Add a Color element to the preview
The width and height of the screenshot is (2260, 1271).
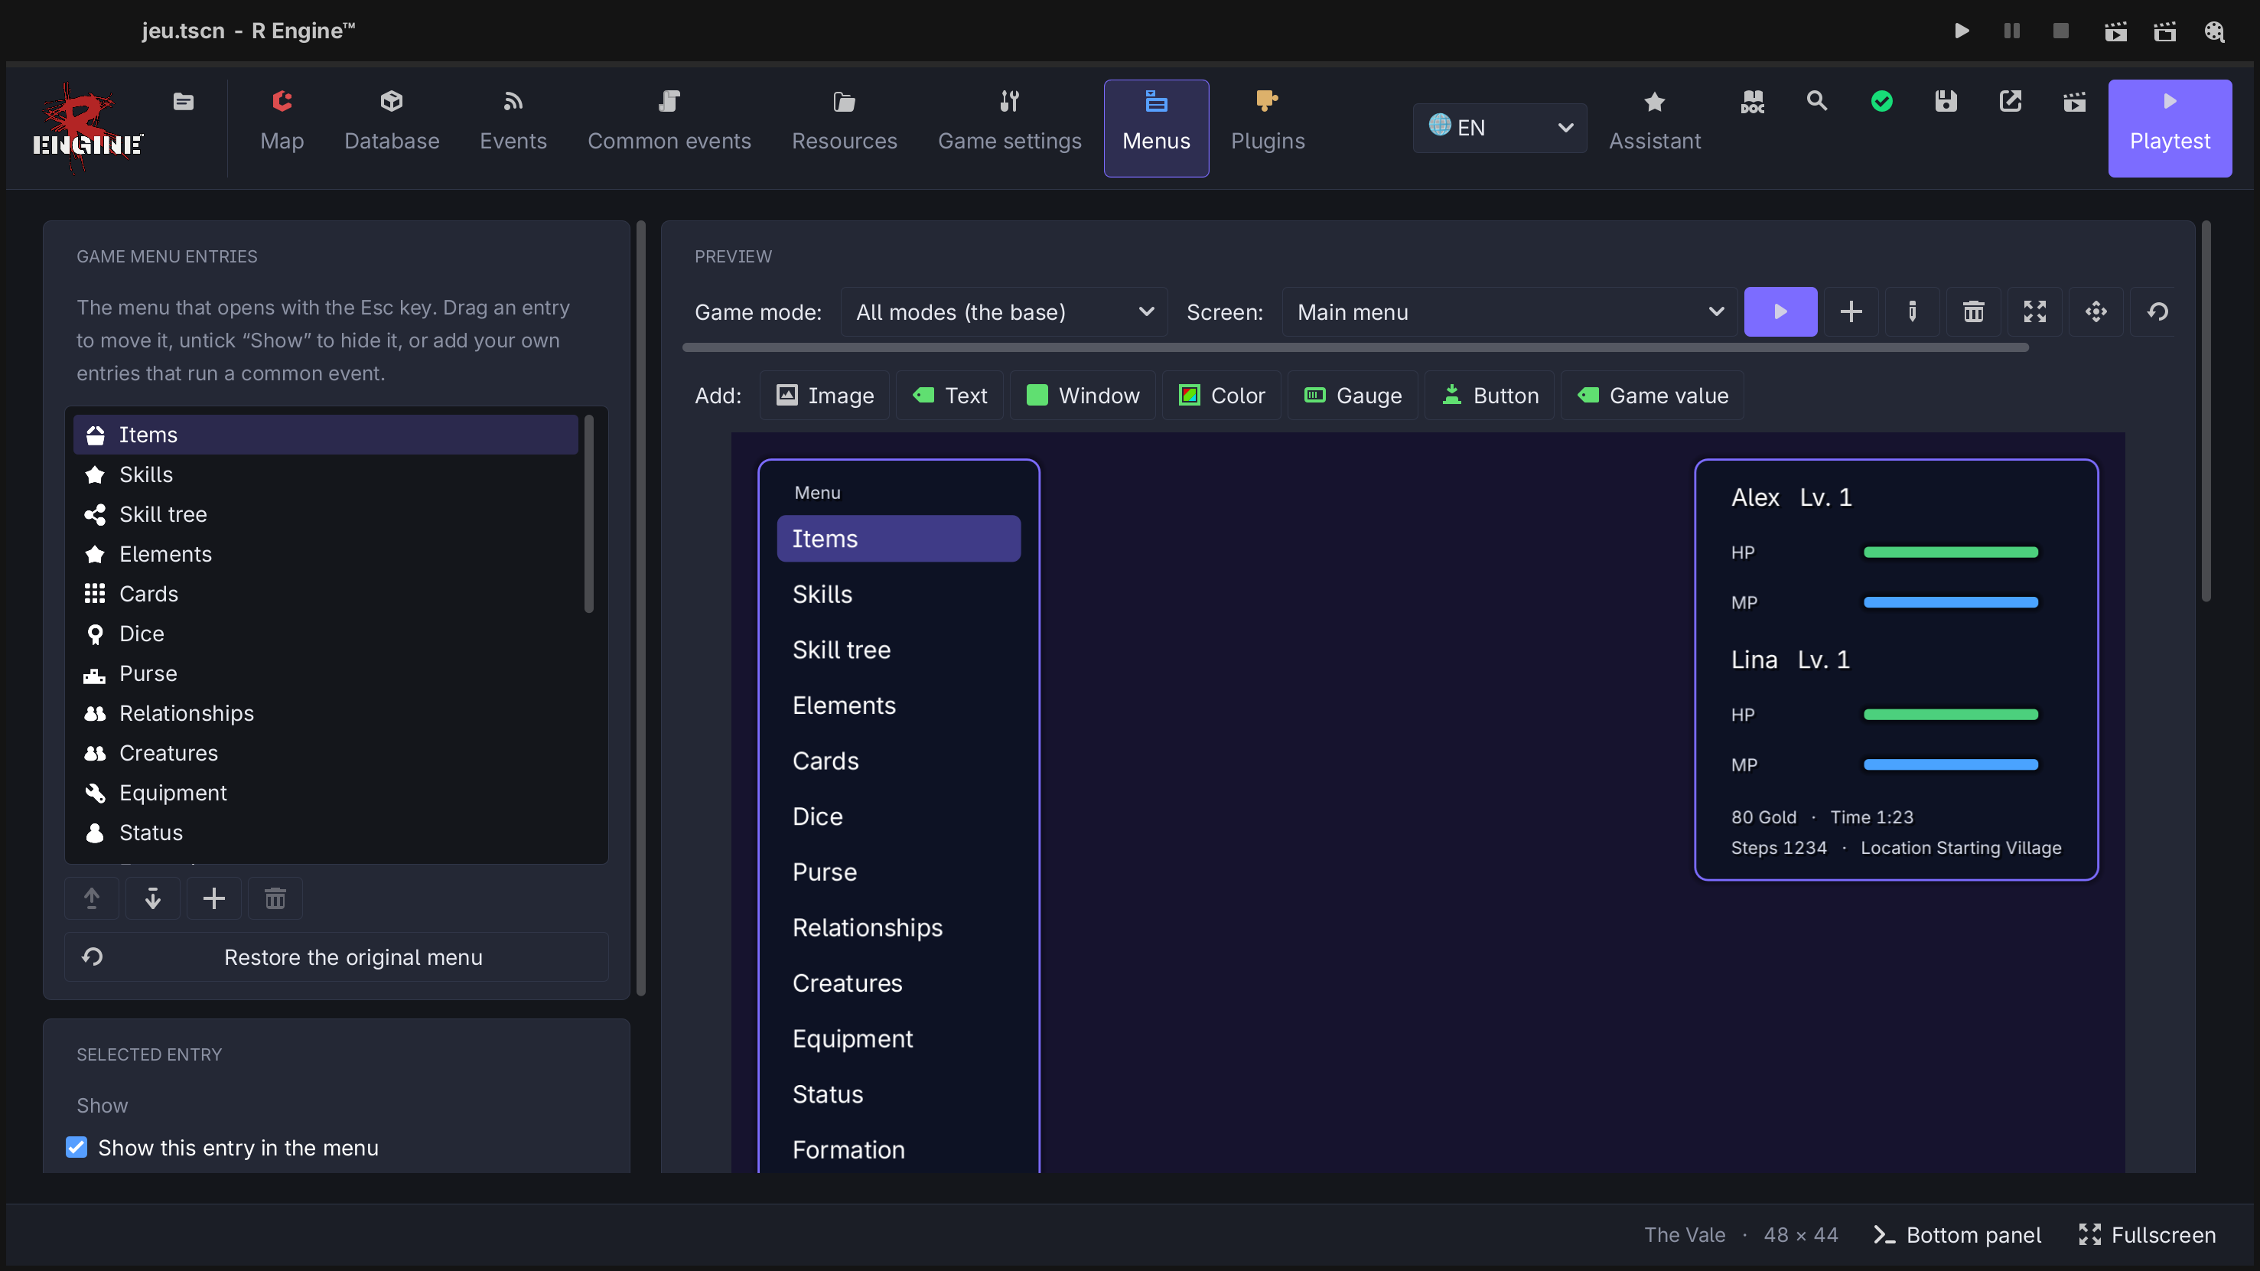point(1221,395)
